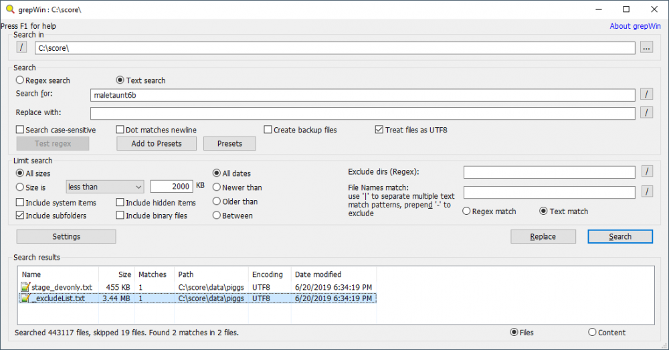The height and width of the screenshot is (350, 669).
Task: Sort results by Date modified column
Action: pos(333,274)
